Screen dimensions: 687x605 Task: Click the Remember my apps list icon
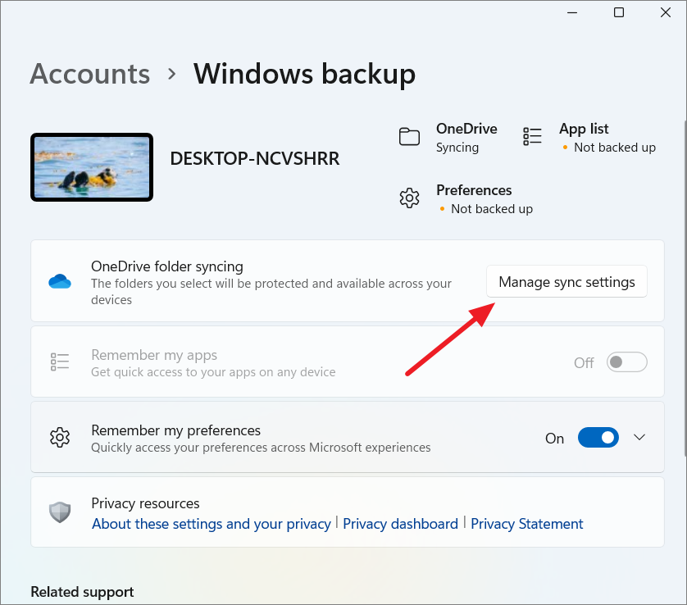[x=60, y=362]
